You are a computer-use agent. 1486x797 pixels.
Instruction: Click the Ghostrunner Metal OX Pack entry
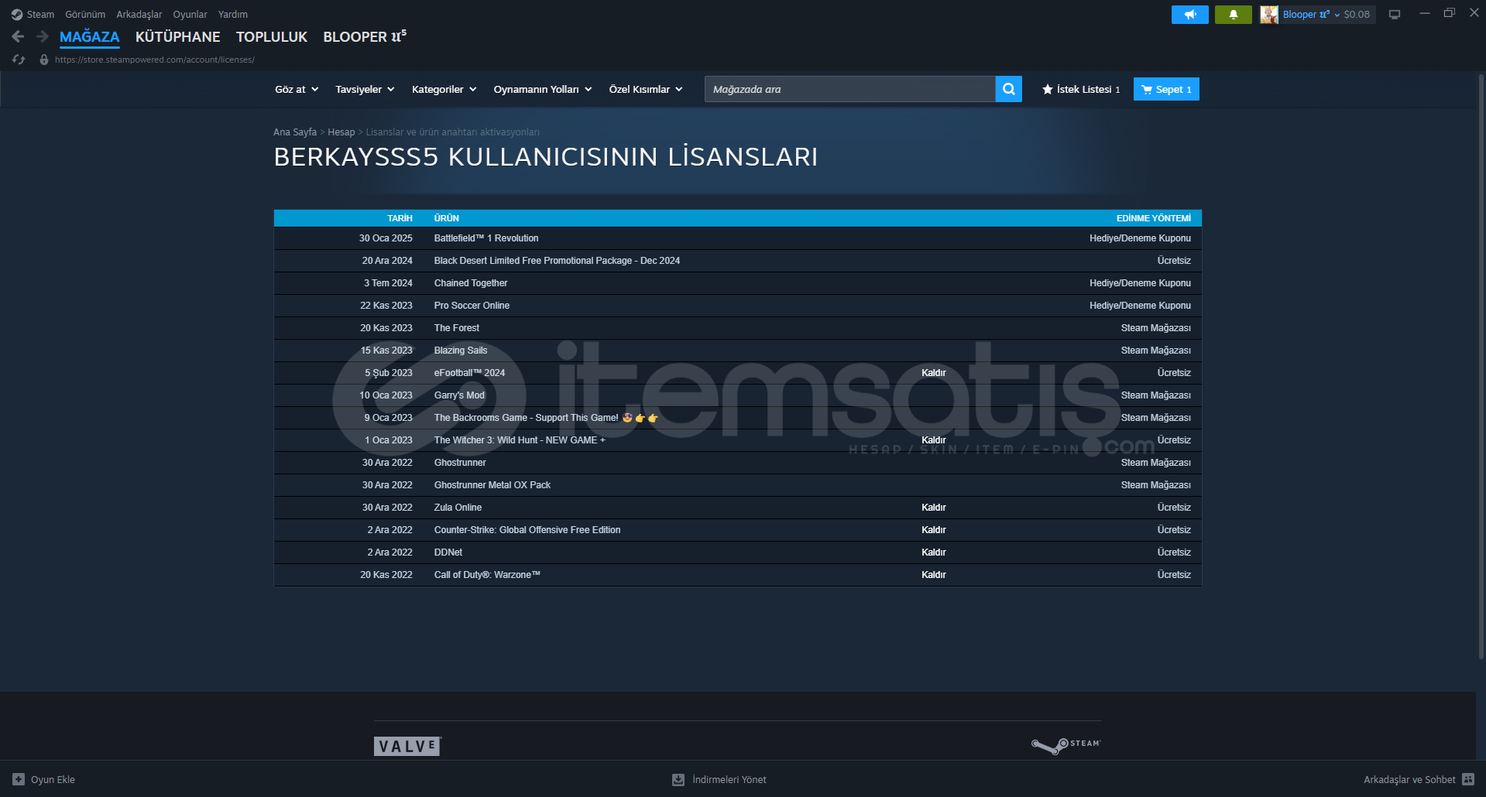tap(492, 485)
